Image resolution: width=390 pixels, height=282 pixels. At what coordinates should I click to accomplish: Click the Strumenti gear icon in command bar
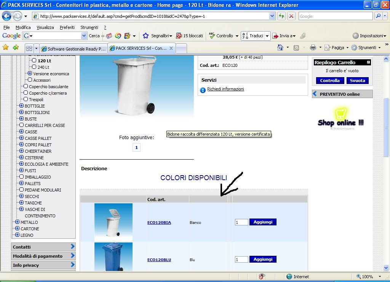click(354, 48)
